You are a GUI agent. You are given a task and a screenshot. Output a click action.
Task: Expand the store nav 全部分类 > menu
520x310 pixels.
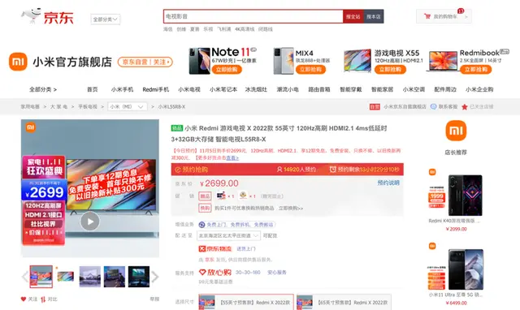(x=43, y=89)
